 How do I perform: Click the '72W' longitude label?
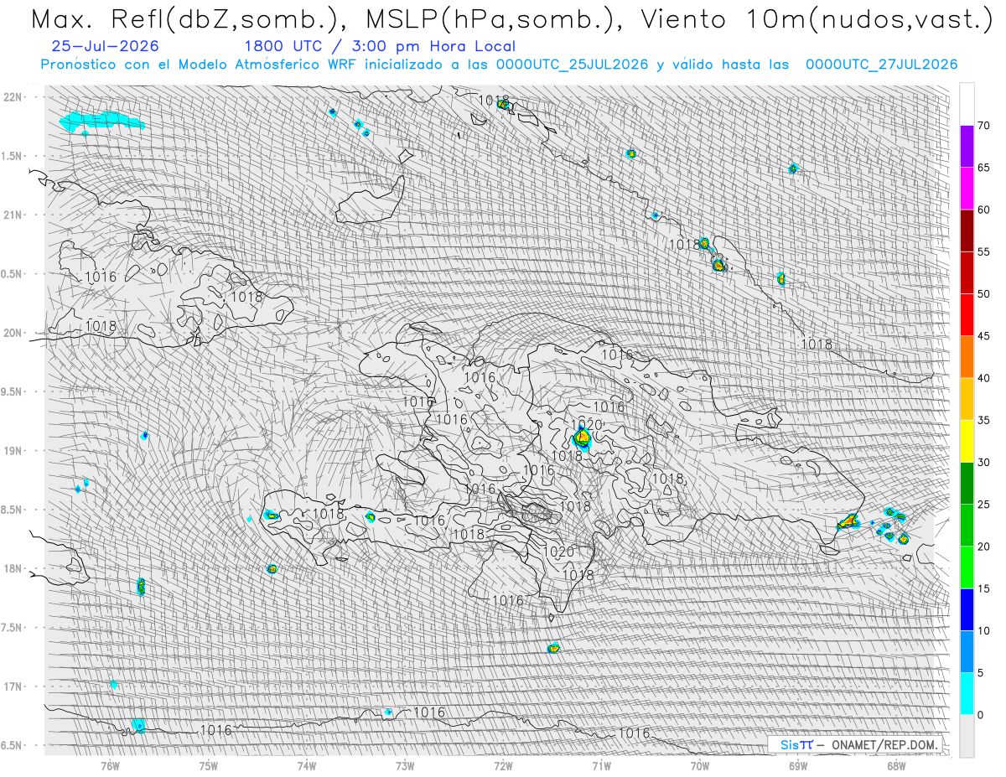(x=503, y=765)
